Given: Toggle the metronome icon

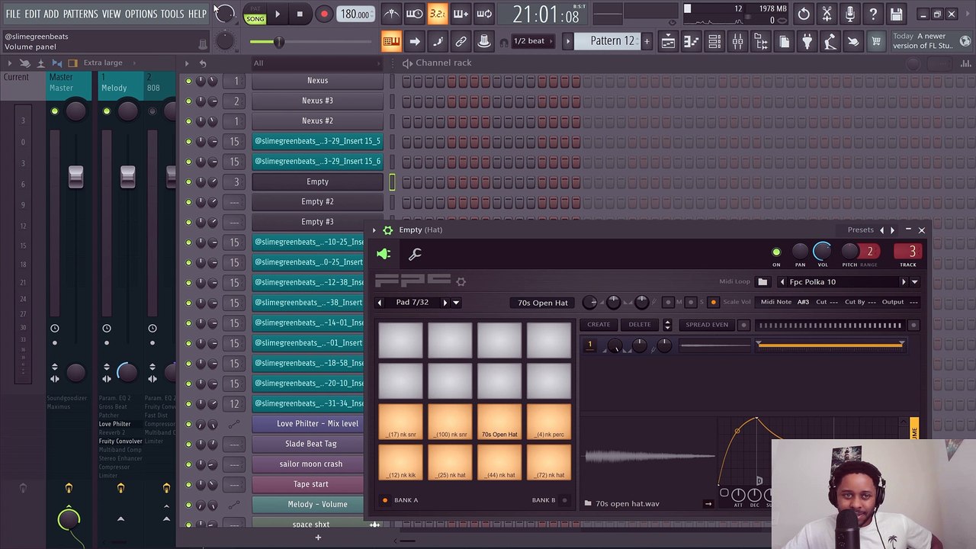Looking at the screenshot, I should coord(391,14).
